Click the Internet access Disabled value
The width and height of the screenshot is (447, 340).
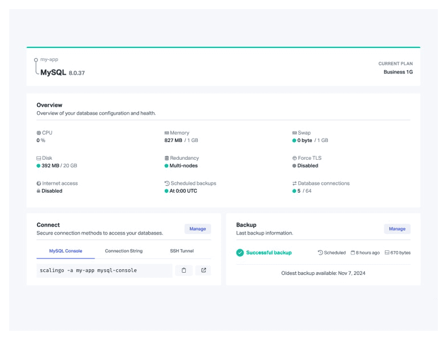pos(52,191)
